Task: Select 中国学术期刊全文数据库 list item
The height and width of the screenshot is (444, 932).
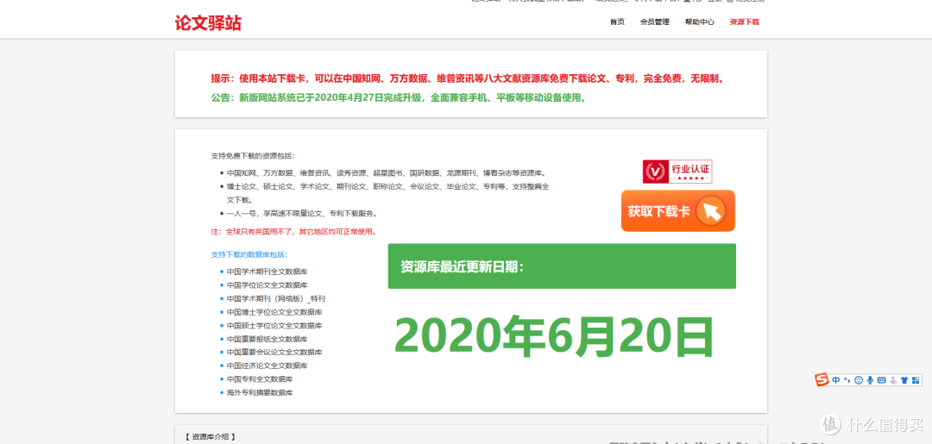Action: tap(267, 272)
